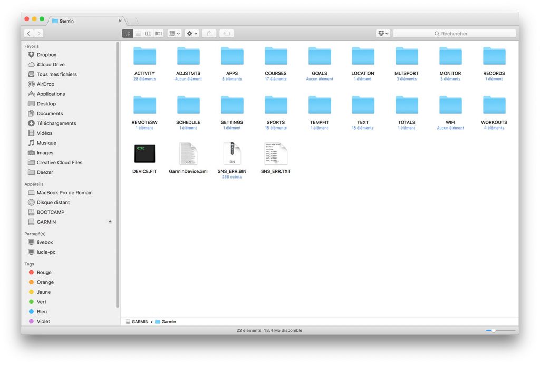This screenshot has height=365, width=540.
Task: Click the Rouge red tag
Action: click(44, 273)
